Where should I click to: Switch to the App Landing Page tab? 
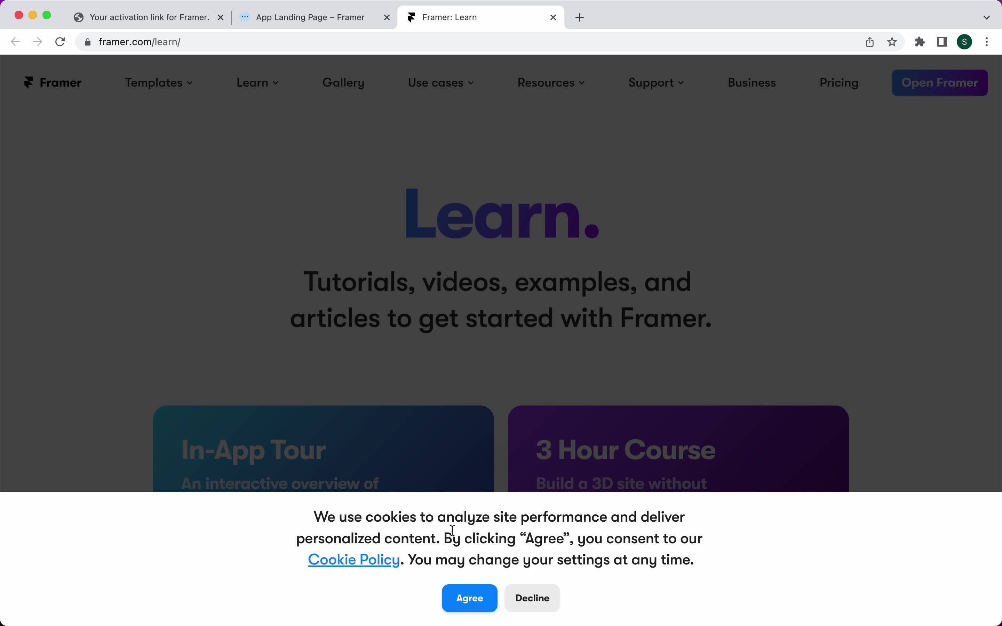310,17
